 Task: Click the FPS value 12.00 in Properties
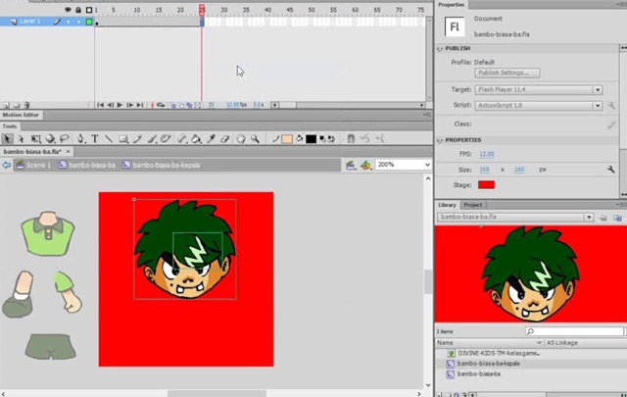pos(487,154)
